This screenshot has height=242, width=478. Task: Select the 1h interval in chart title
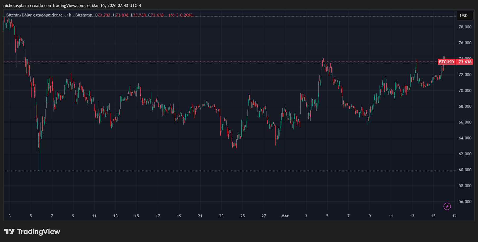tap(69, 15)
